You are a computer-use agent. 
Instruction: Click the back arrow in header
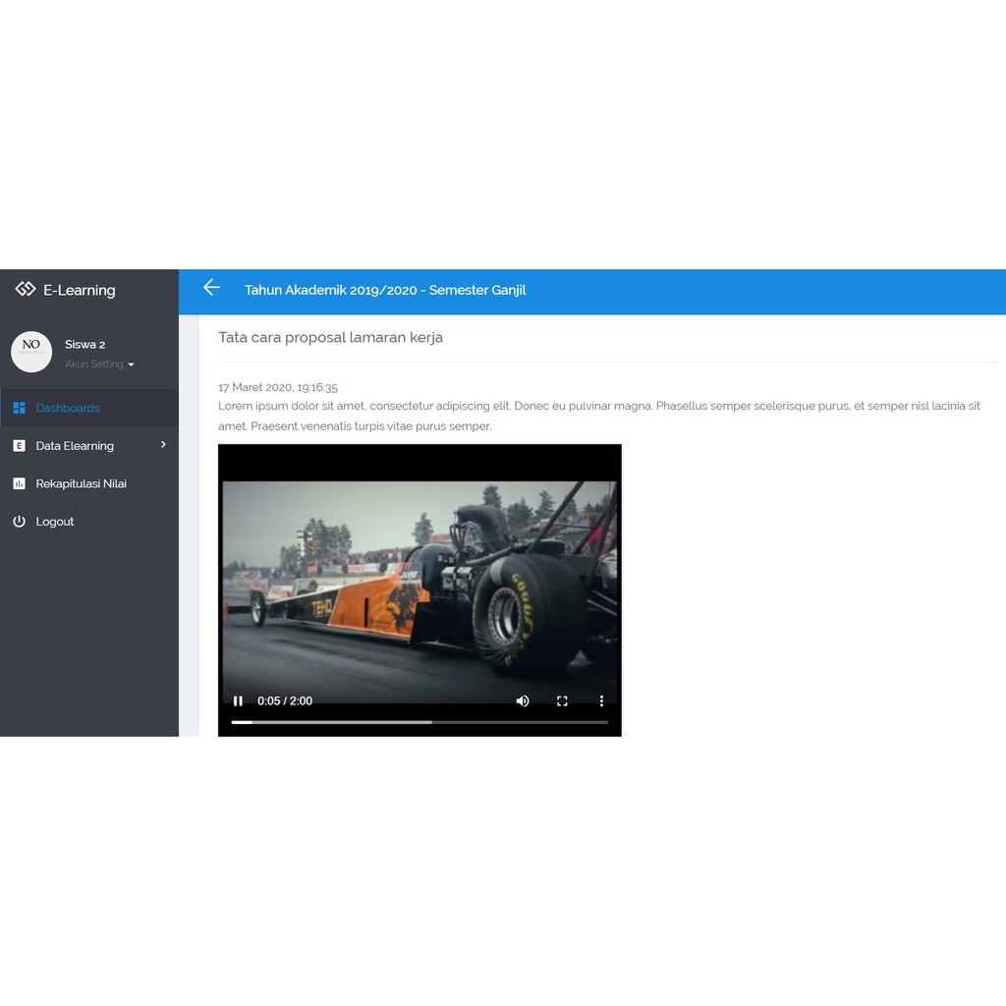[211, 287]
